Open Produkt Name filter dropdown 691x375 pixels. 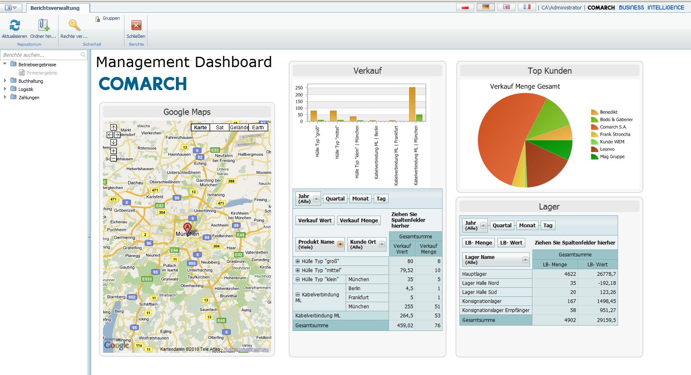coord(340,244)
